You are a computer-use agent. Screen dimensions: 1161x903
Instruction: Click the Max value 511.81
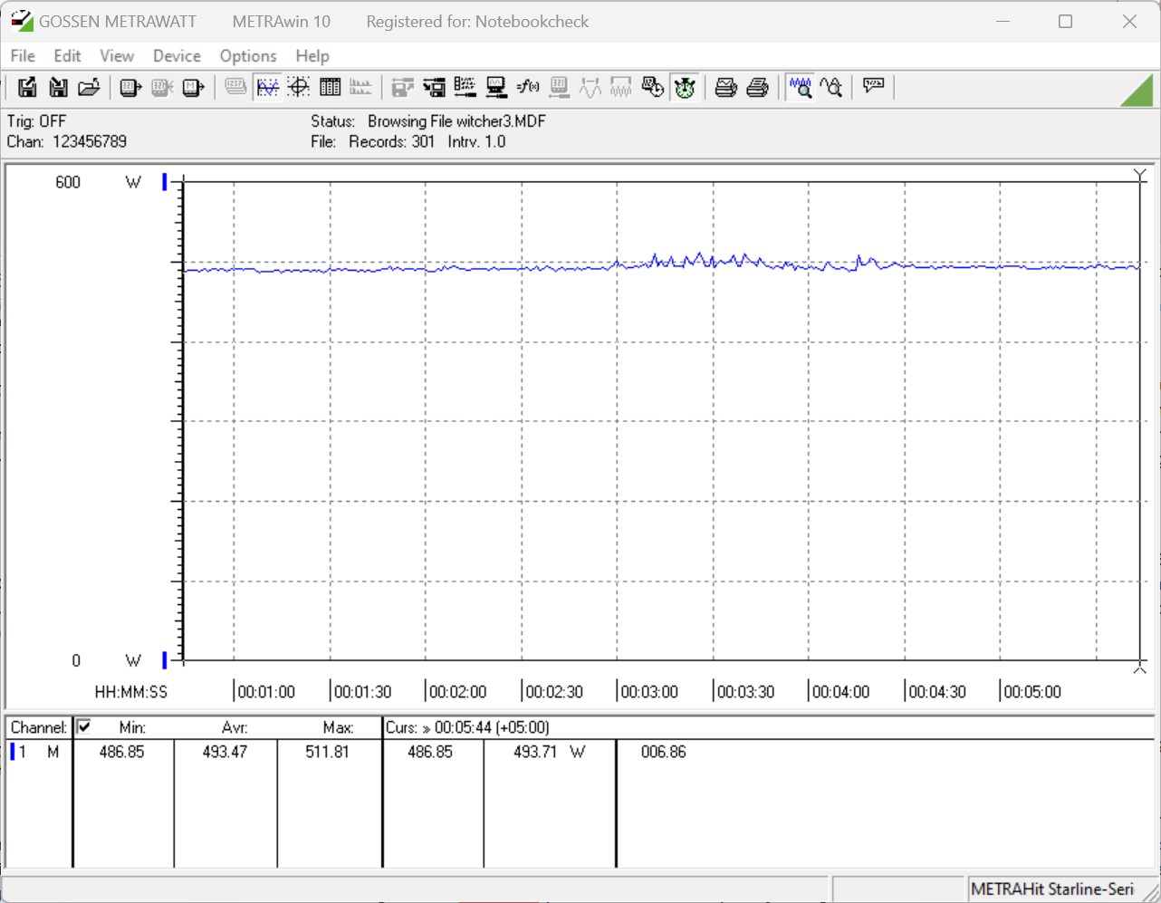coord(327,752)
